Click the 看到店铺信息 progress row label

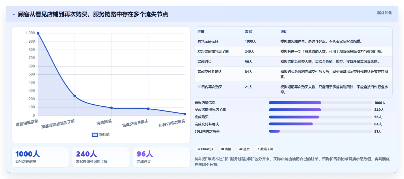[x=205, y=103]
